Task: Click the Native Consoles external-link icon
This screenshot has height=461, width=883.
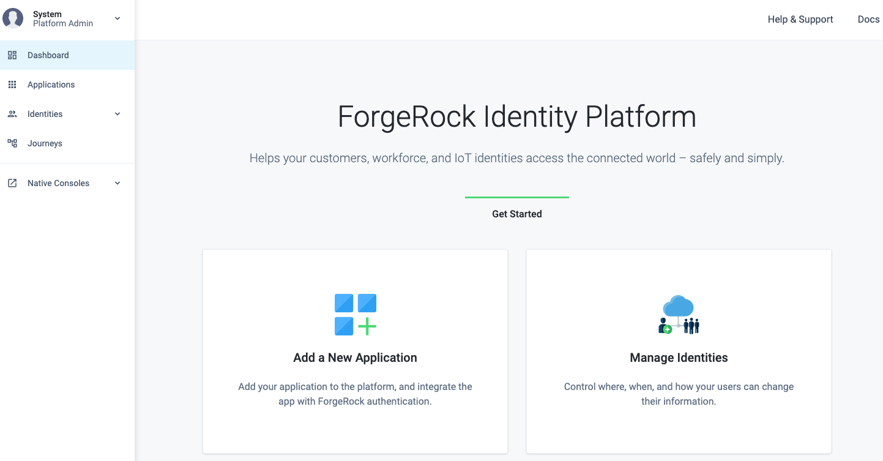Action: (12, 183)
